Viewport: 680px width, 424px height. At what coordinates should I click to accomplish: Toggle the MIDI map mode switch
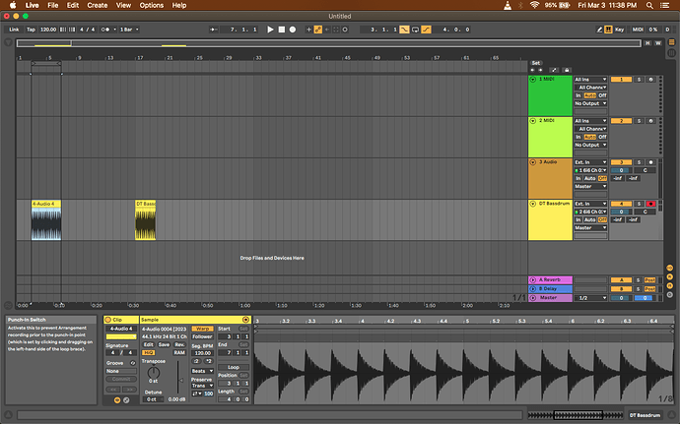tap(638, 30)
